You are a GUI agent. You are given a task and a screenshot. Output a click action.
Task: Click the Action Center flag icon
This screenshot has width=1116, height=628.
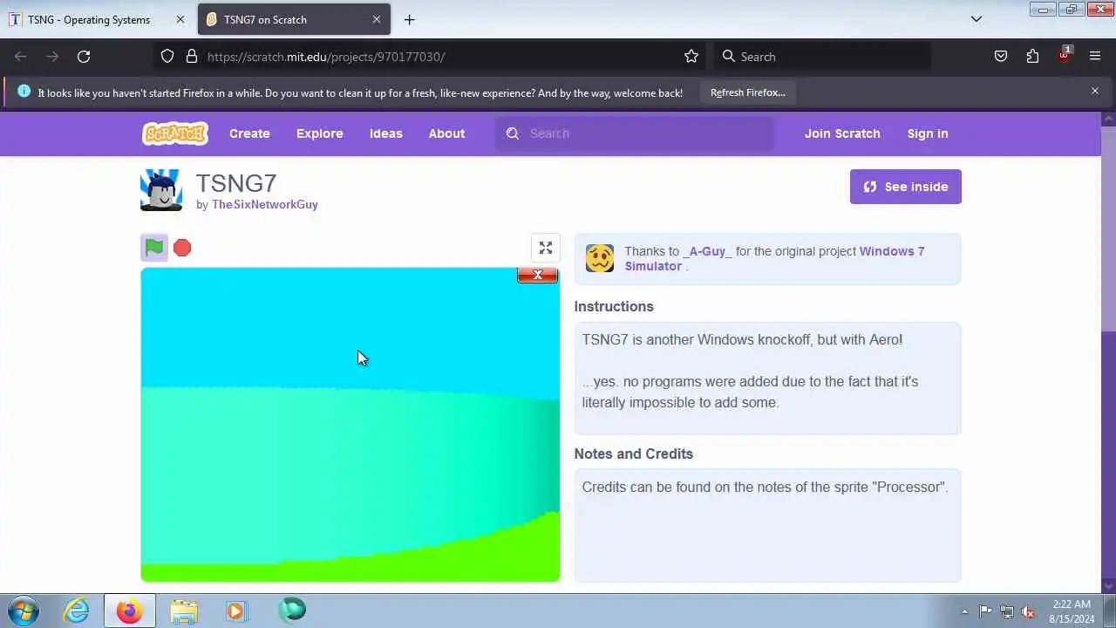985,611
